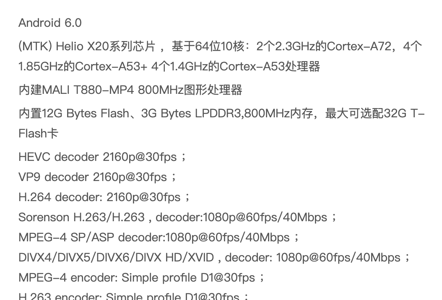The height and width of the screenshot is (300, 442).
Task: Click the H.263 encoder line
Action: (134, 296)
